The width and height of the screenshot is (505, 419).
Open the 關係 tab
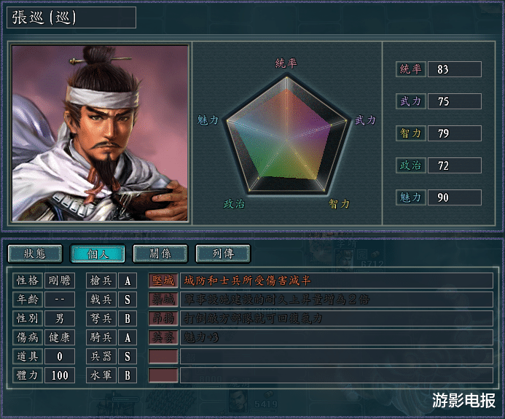(x=160, y=254)
